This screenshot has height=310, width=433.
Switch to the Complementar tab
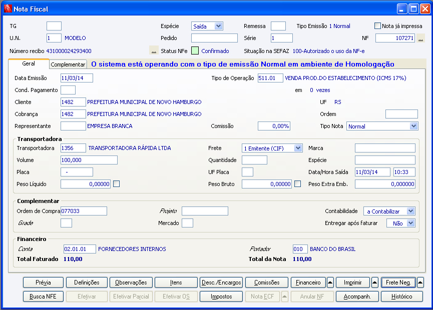click(68, 64)
